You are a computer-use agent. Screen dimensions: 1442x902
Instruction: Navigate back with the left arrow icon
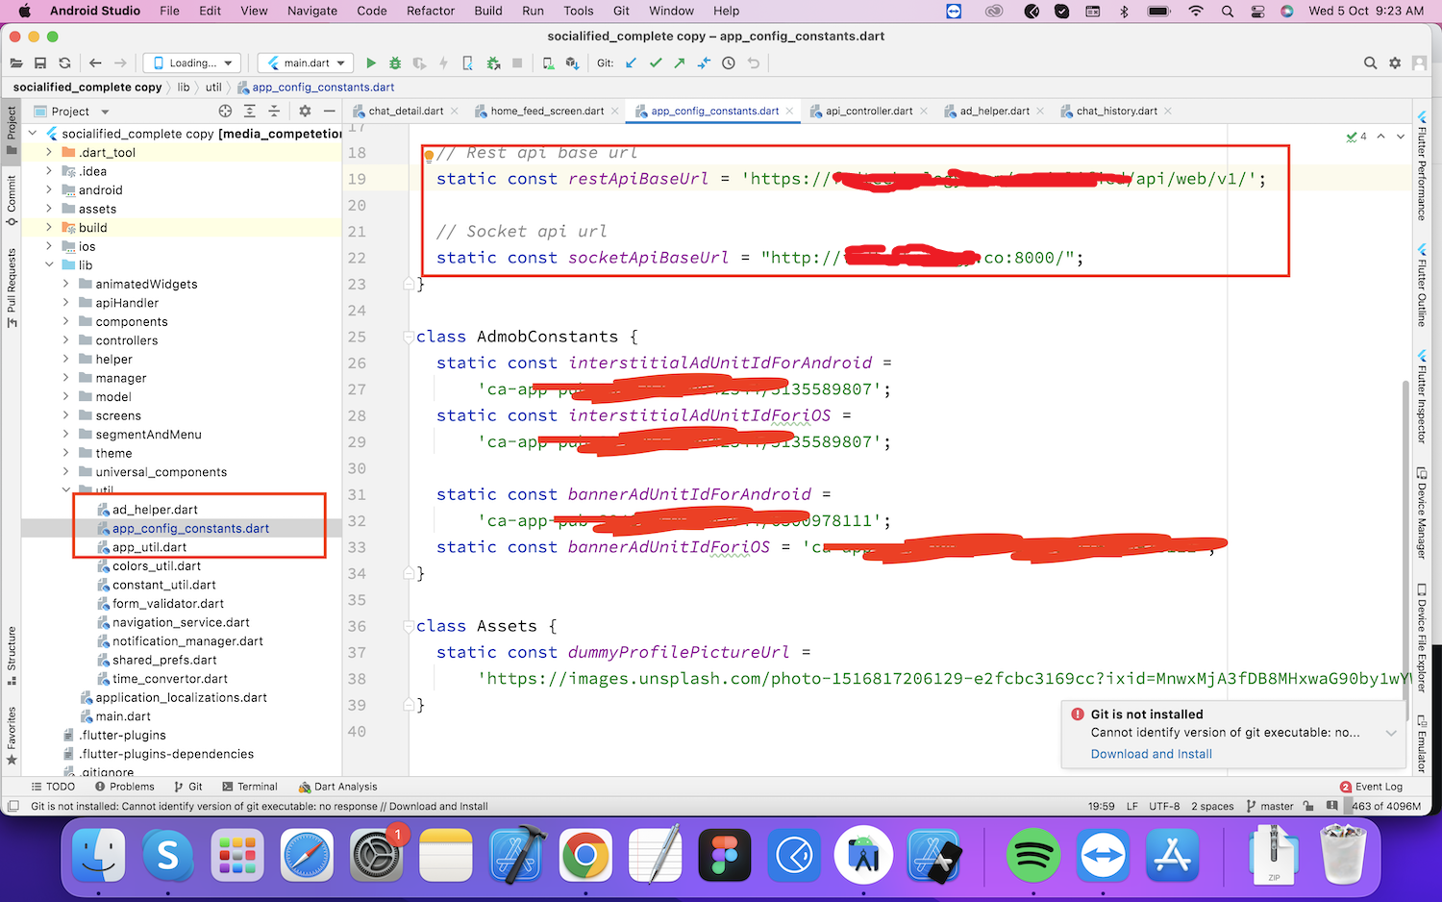tap(95, 63)
